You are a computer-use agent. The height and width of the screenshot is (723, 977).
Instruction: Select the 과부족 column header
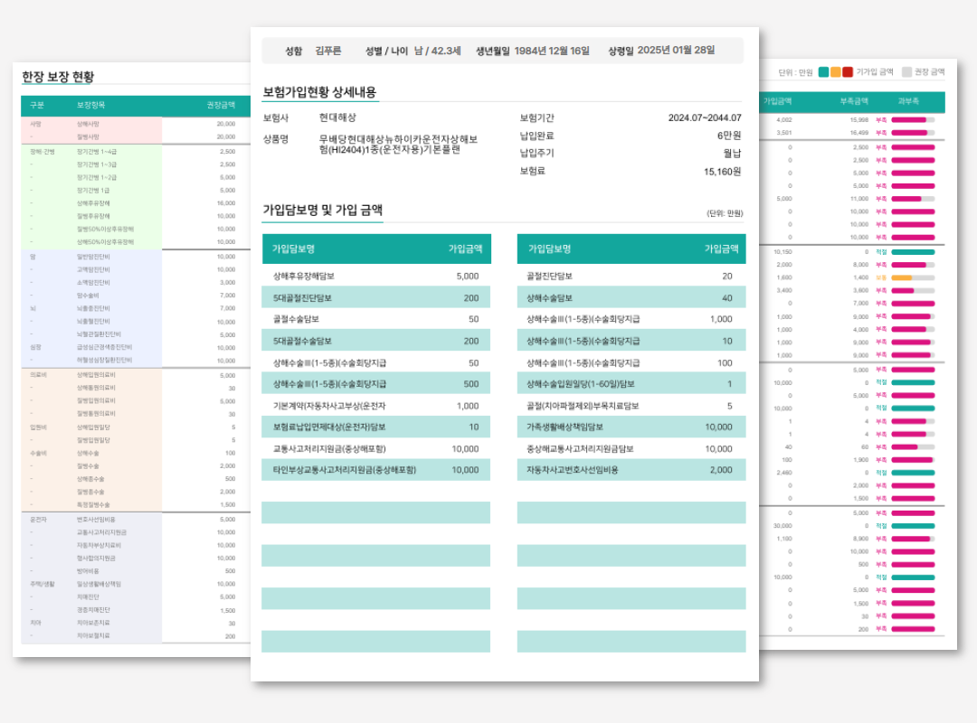[908, 101]
